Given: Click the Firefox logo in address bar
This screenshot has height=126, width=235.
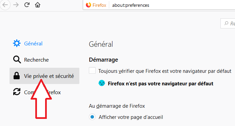Looking at the screenshot, I should click(89, 5).
